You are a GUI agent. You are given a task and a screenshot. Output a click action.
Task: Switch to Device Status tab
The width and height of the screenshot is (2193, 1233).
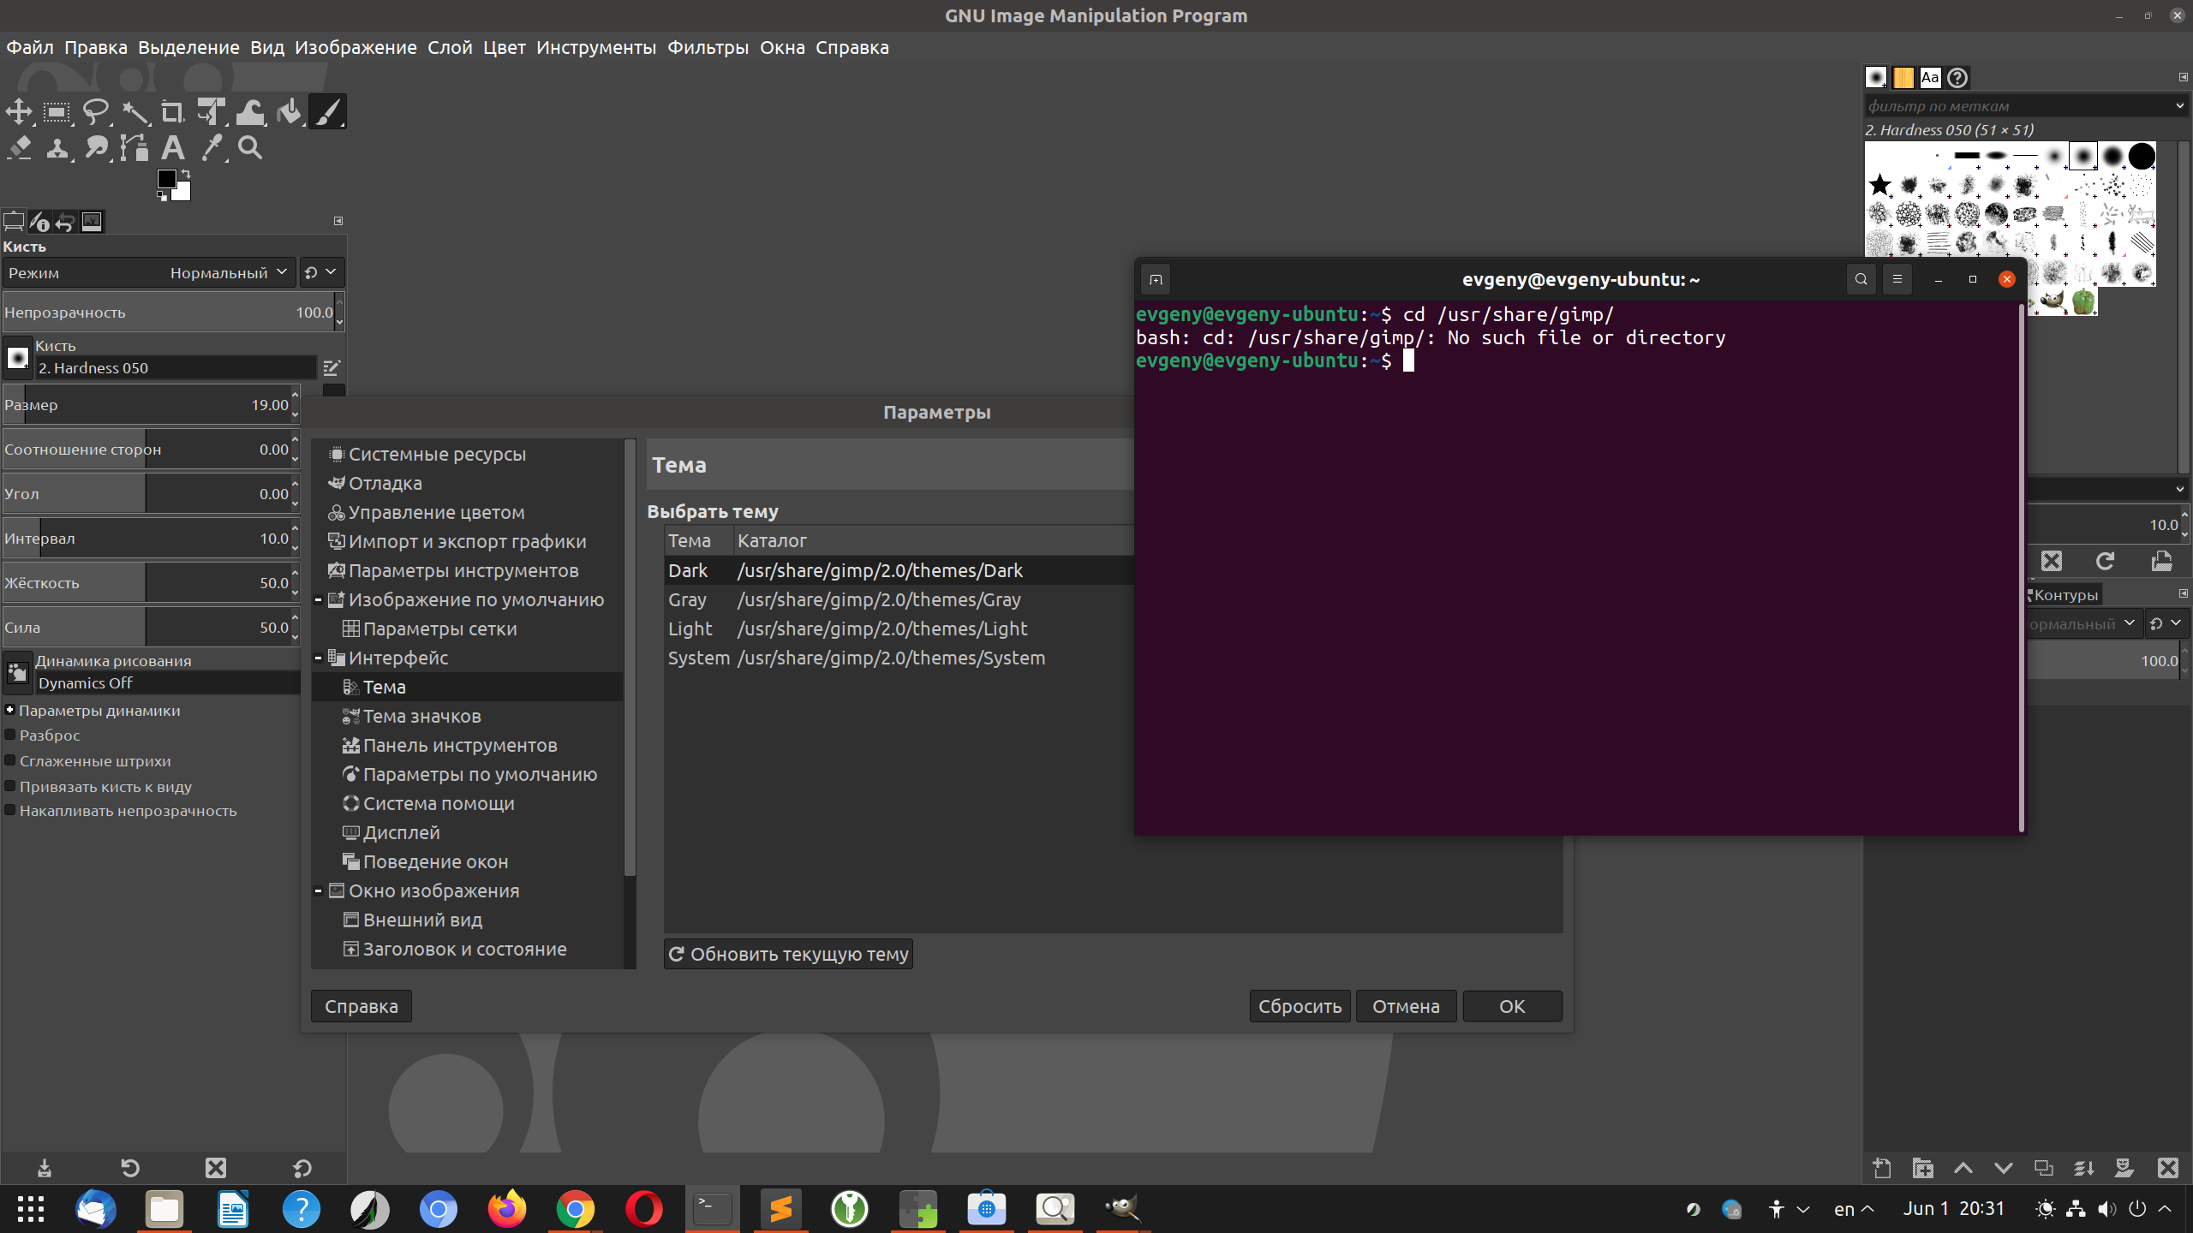pos(39,222)
